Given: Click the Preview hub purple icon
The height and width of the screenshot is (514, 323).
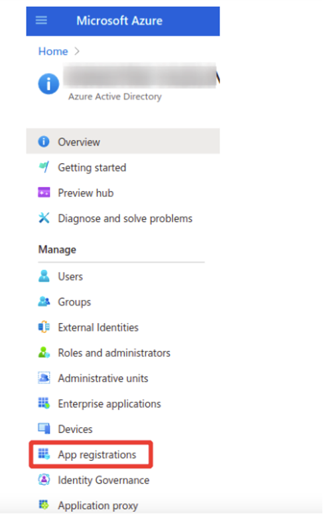Looking at the screenshot, I should 44,193.
